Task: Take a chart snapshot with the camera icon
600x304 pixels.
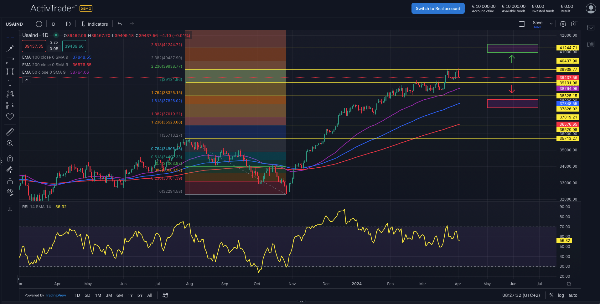Action: (575, 24)
